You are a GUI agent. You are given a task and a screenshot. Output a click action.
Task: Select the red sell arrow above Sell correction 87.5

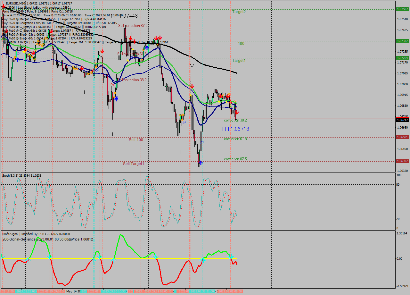click(x=131, y=37)
